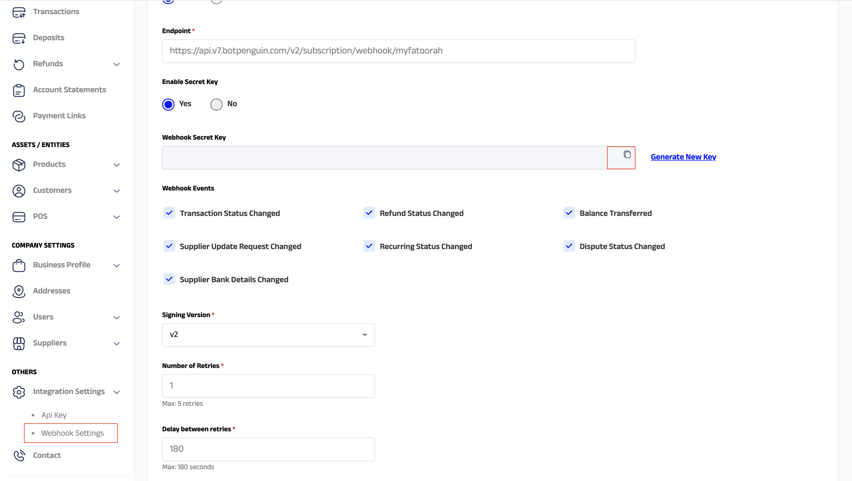Uncheck Supplier Bank Details Changed
Screen dimensions: 852x481
point(169,279)
